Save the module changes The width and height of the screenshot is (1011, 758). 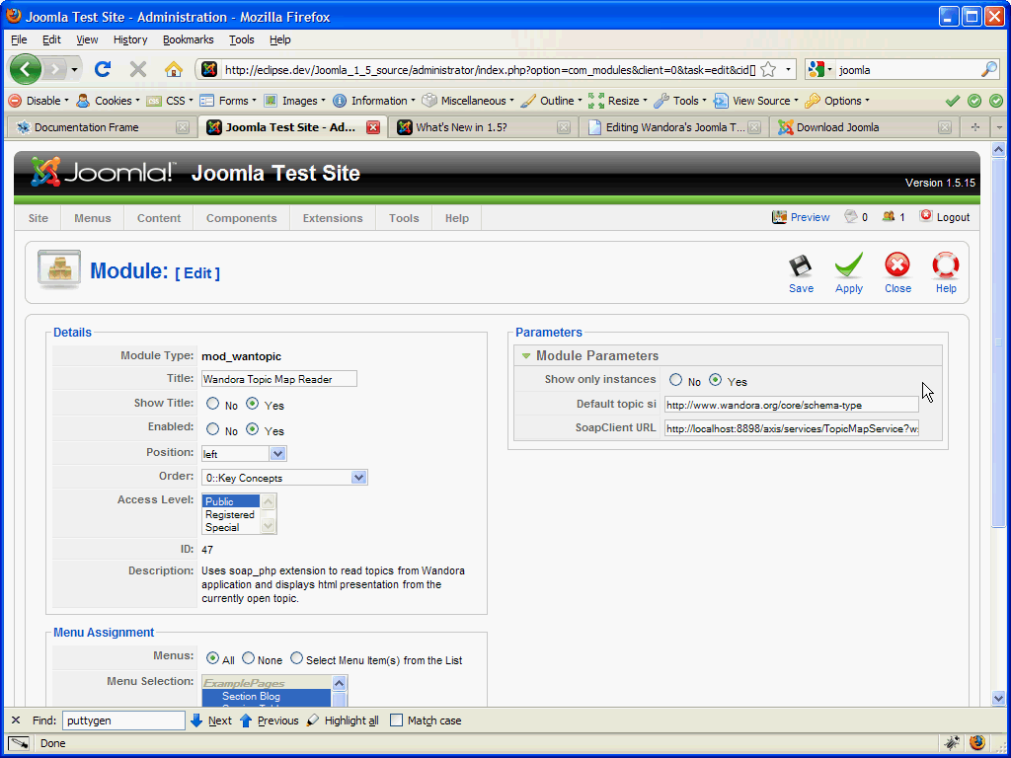click(x=800, y=272)
